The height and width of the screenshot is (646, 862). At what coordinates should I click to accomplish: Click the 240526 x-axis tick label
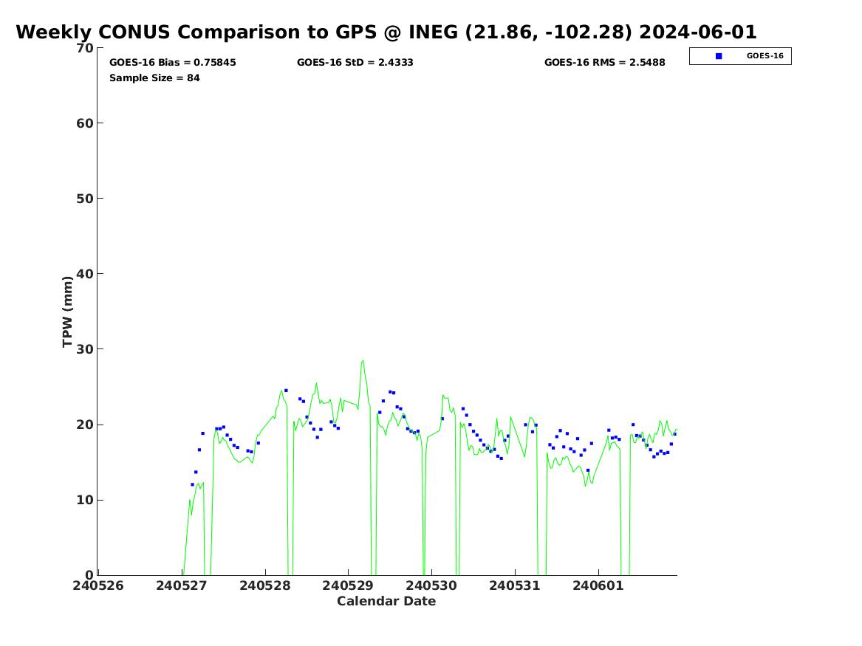pos(98,585)
